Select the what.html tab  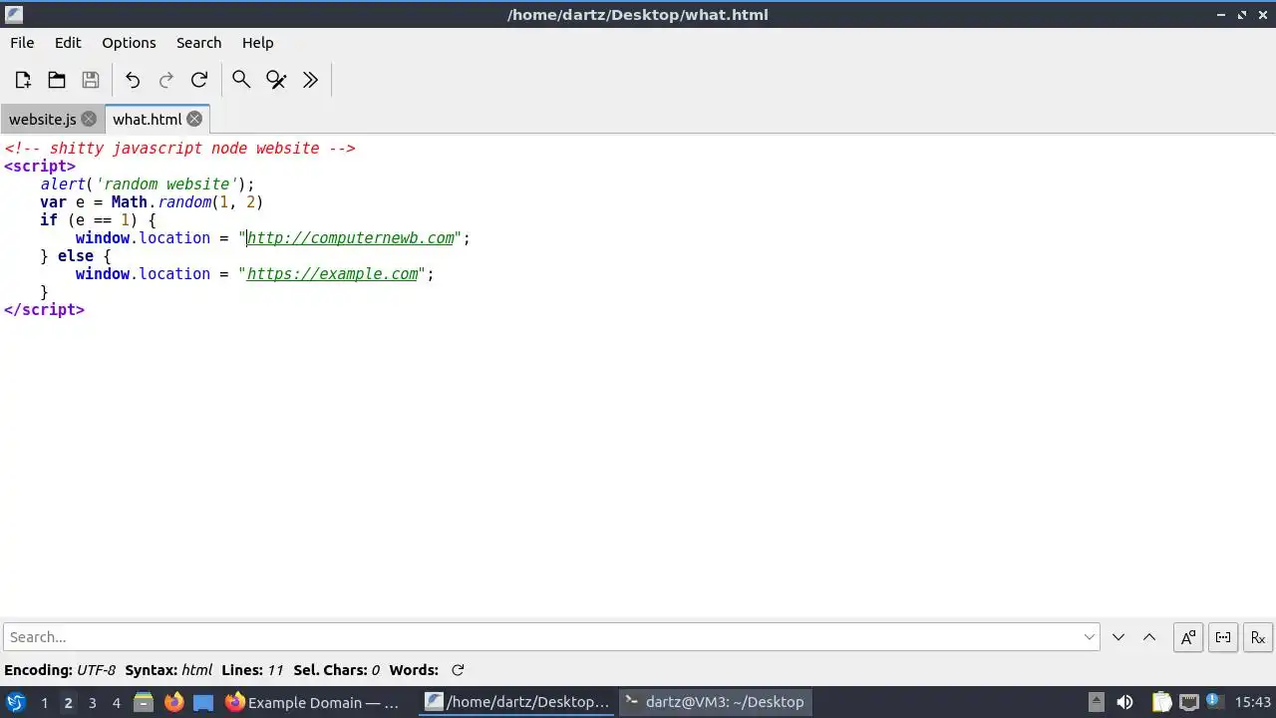(x=147, y=119)
